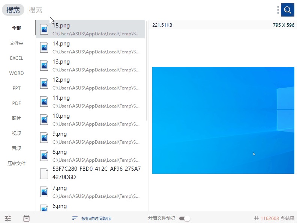Click the 795 X 596 dimensions label

point(283,25)
